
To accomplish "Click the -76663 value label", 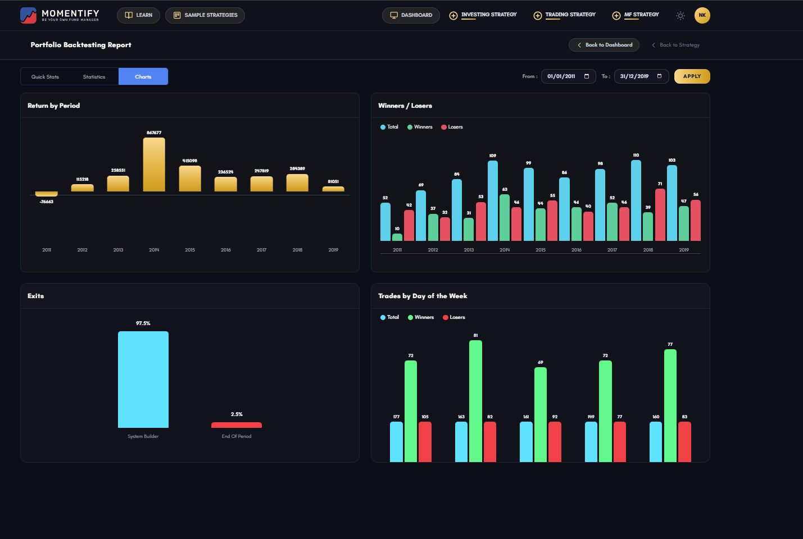I will pyautogui.click(x=47, y=202).
